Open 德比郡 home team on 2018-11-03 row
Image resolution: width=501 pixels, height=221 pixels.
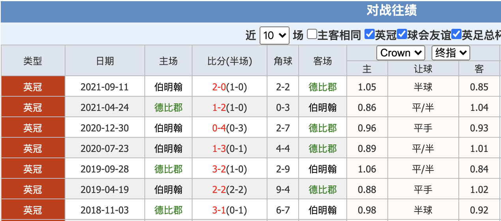click(168, 210)
